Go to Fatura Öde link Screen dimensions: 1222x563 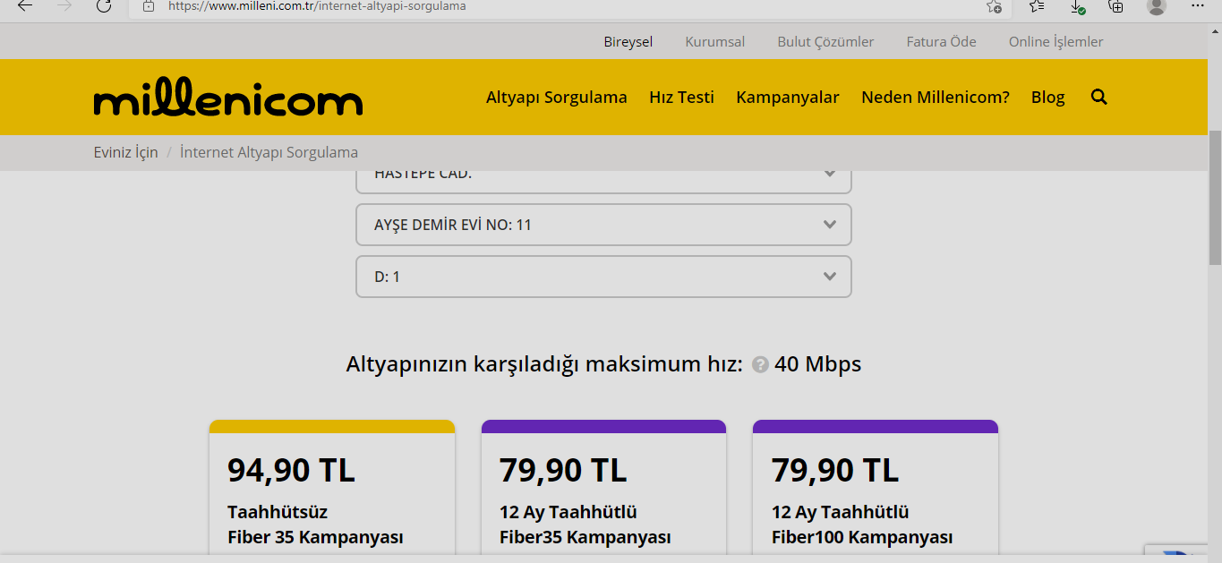pyautogui.click(x=942, y=41)
